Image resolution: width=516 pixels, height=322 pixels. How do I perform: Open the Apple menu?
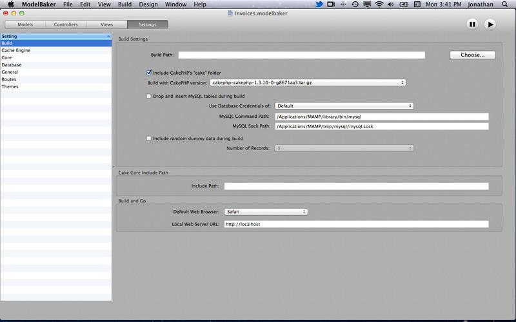click(10, 5)
